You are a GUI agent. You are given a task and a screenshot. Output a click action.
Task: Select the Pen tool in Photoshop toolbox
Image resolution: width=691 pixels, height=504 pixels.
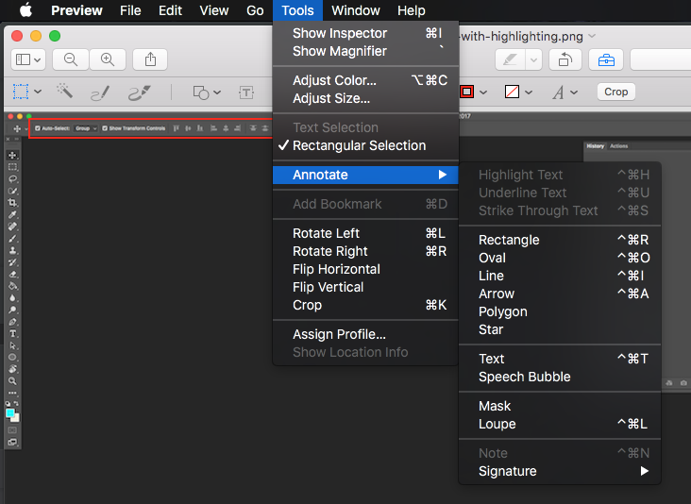[x=12, y=322]
